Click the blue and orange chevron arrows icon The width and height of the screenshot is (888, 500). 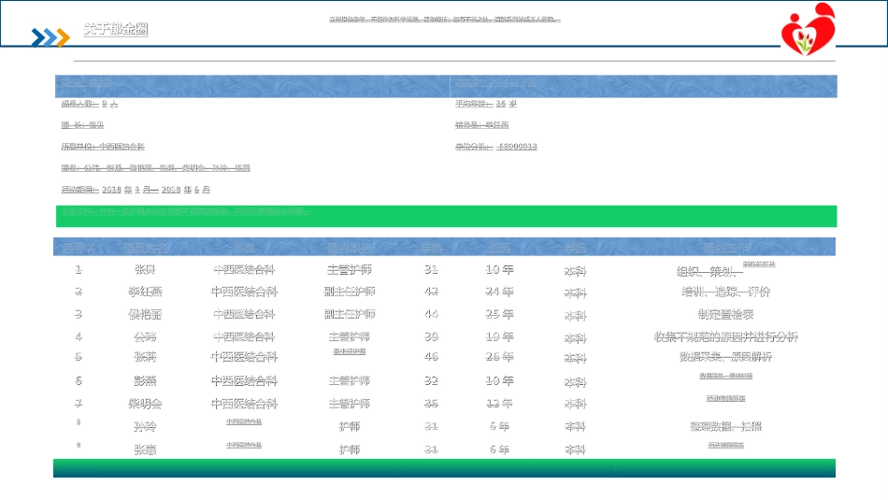tap(50, 37)
